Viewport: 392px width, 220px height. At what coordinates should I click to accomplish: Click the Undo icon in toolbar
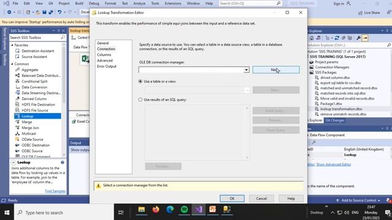[59, 12]
